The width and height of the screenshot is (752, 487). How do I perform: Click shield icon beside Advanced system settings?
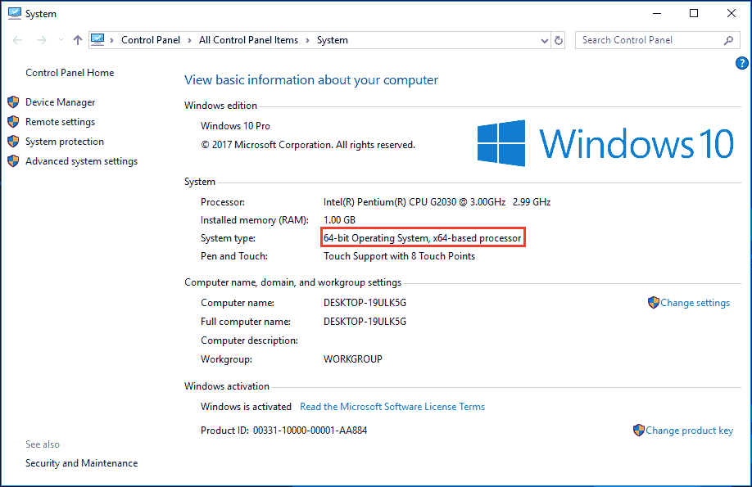pos(13,161)
